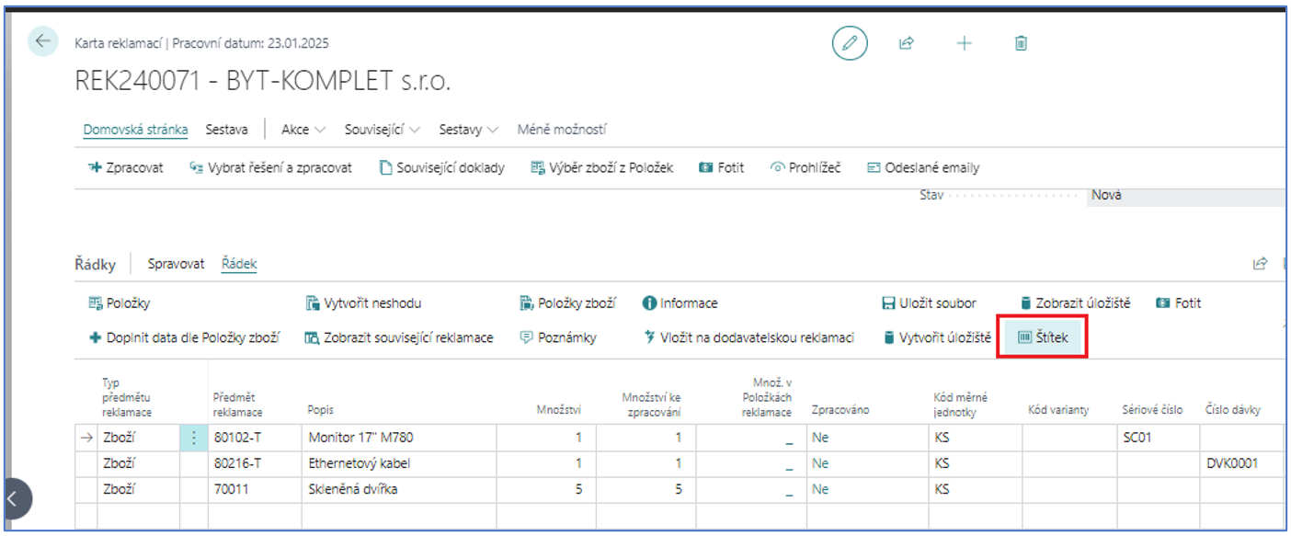
Task: Open the Štítek label action
Action: point(1043,337)
